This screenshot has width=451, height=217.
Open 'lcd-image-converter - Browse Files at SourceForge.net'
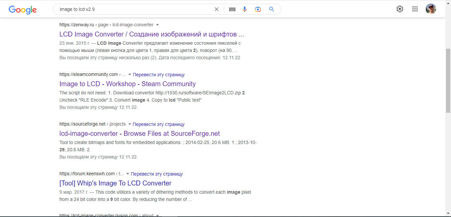click(x=140, y=133)
